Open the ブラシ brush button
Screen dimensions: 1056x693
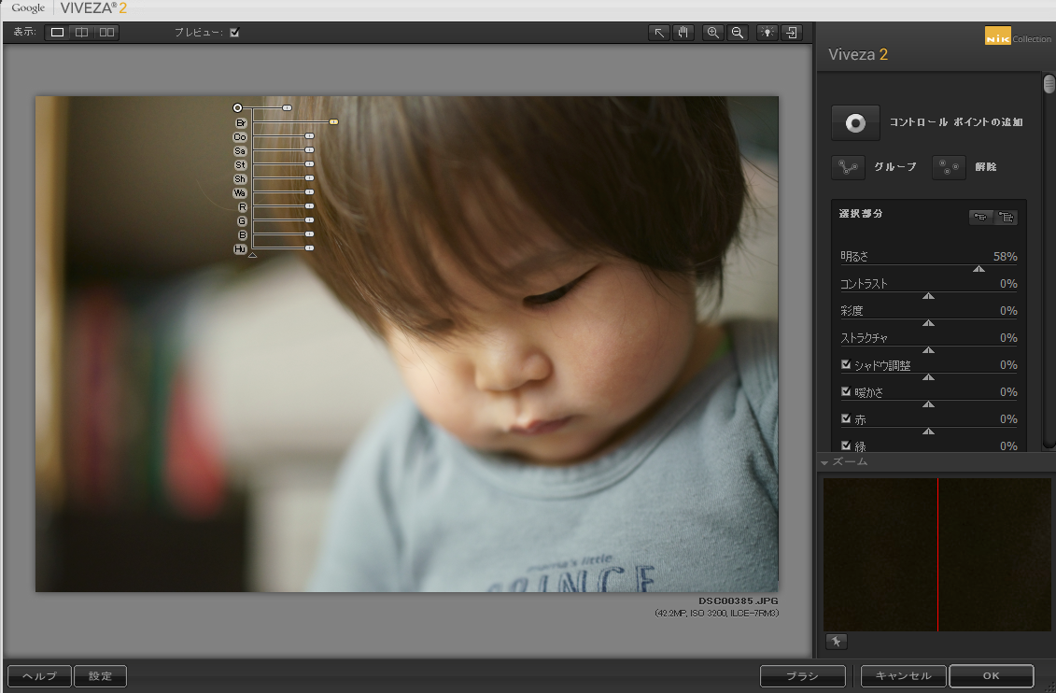point(802,675)
